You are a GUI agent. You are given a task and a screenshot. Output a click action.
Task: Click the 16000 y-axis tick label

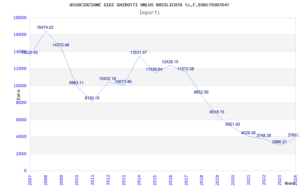click(20, 35)
